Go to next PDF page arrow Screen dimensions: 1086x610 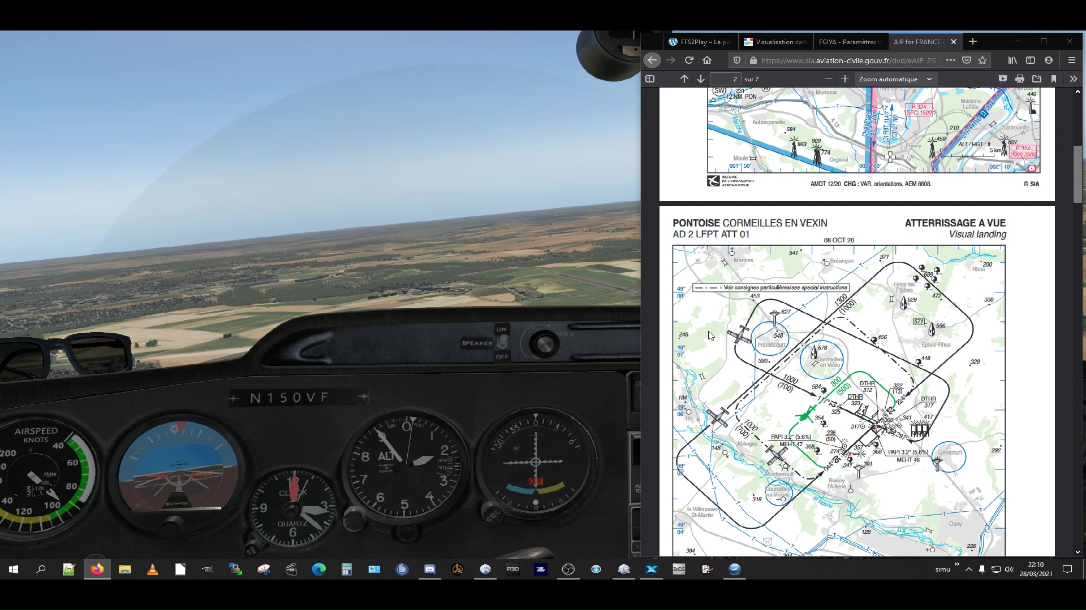pyautogui.click(x=701, y=79)
